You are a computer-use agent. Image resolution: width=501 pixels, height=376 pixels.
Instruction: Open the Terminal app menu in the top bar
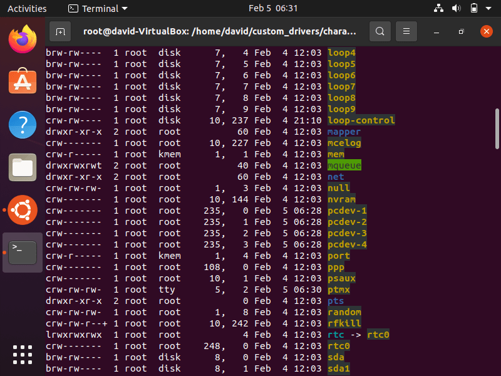tap(95, 9)
